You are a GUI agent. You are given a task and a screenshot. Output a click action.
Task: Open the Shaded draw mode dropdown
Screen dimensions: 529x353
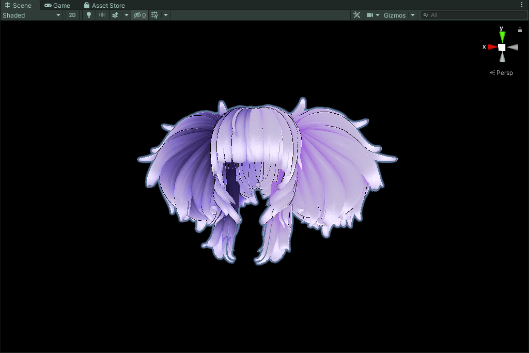coord(31,15)
